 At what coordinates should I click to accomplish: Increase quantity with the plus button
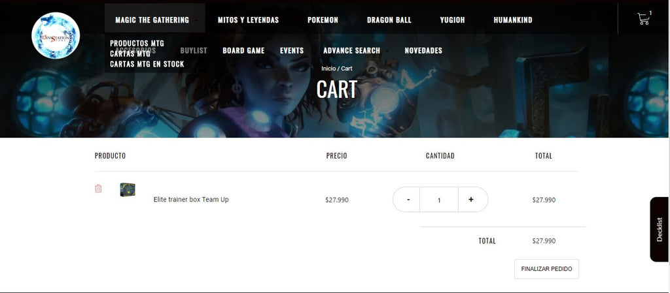coord(471,199)
